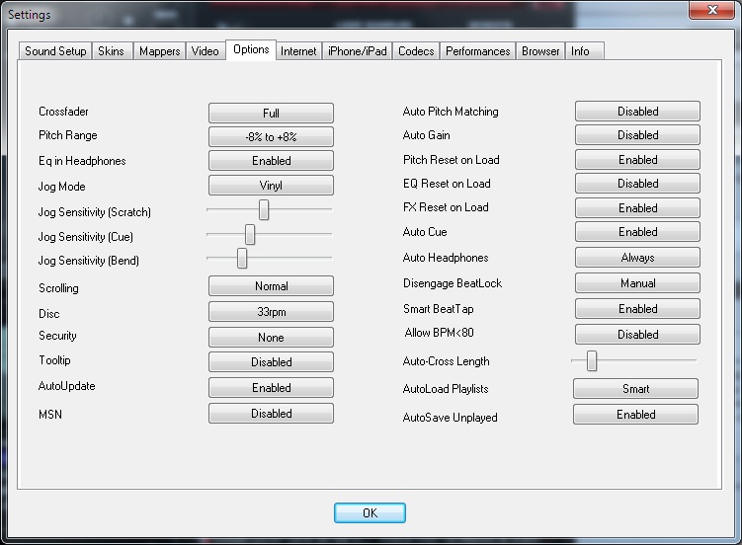Open the Sound Setup tab
This screenshot has height=545, width=742.
55,51
